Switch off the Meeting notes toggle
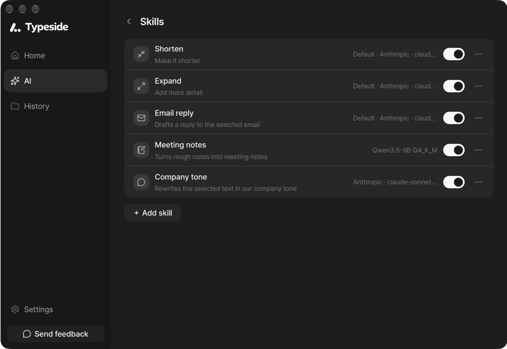507x349 pixels. coord(454,150)
